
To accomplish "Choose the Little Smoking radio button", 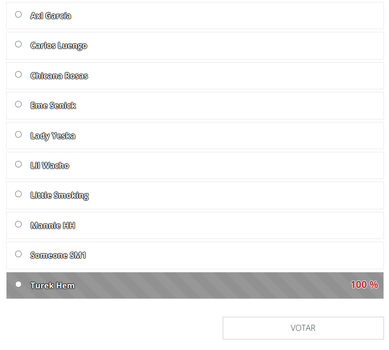I will pyautogui.click(x=18, y=194).
